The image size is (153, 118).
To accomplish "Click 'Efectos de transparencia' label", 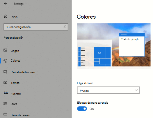I will [93, 103].
